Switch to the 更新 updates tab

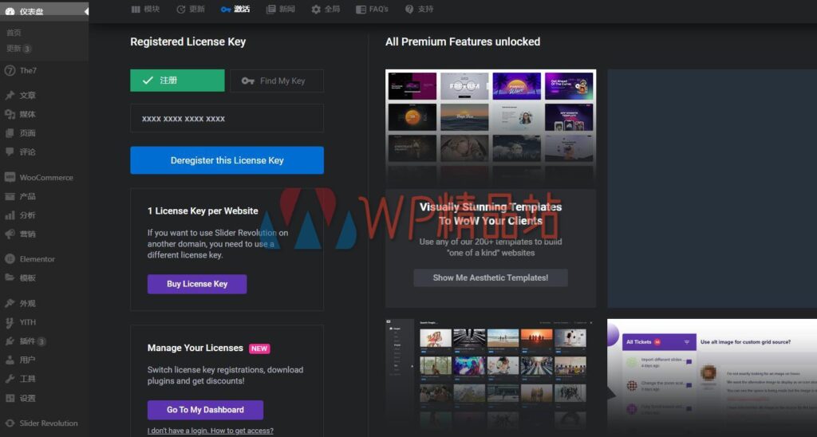point(191,9)
